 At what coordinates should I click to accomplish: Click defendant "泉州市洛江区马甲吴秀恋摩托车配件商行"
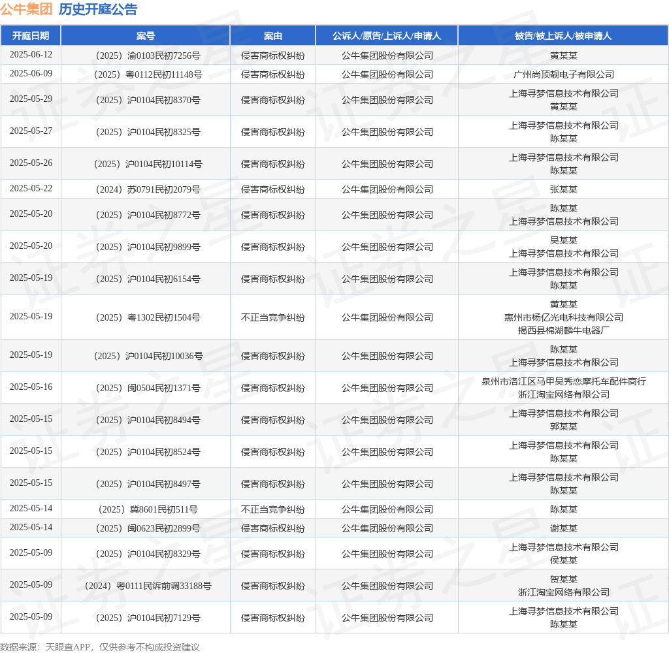(564, 382)
